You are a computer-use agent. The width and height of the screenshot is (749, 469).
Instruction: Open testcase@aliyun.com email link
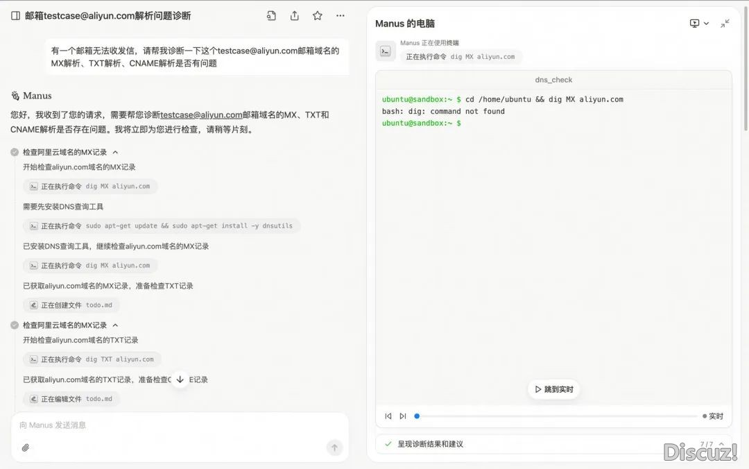coord(201,115)
